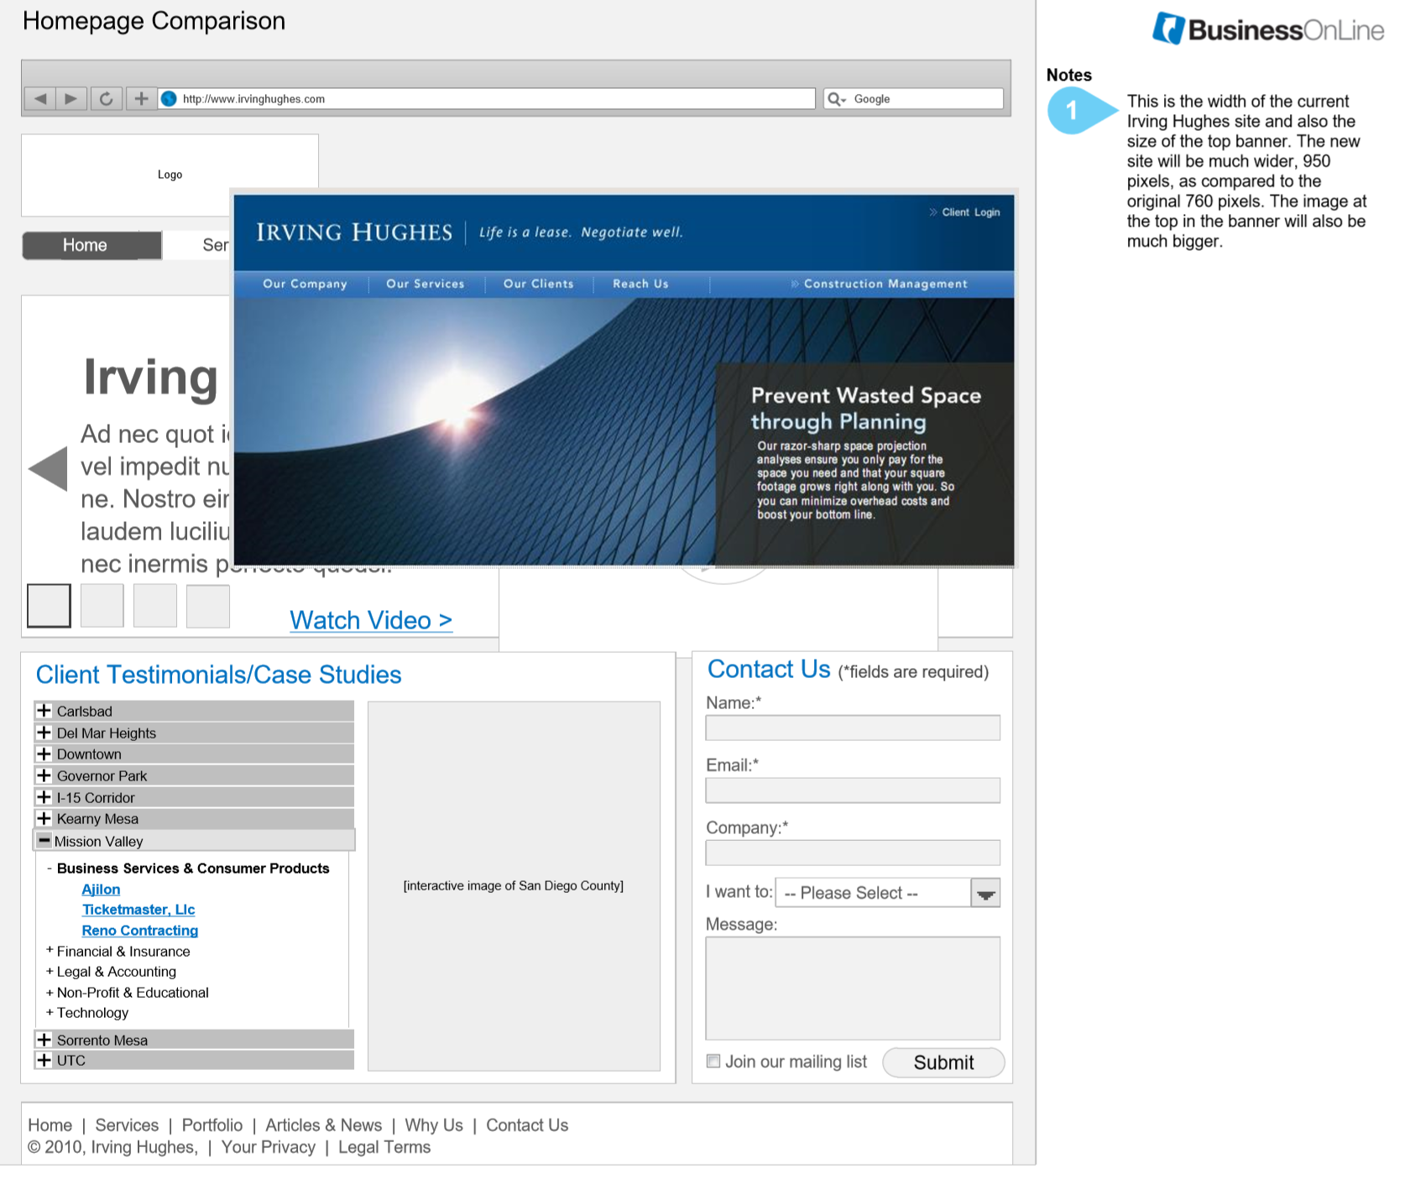Expand the Sorrento Mesa region

194,1040
